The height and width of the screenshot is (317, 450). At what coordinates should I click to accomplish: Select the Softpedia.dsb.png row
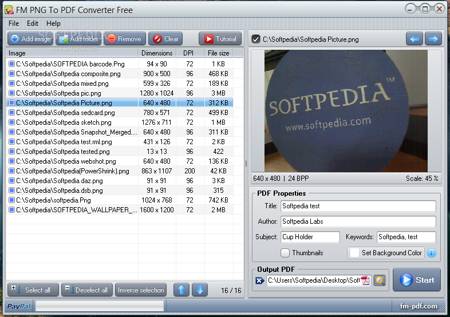(x=120, y=191)
